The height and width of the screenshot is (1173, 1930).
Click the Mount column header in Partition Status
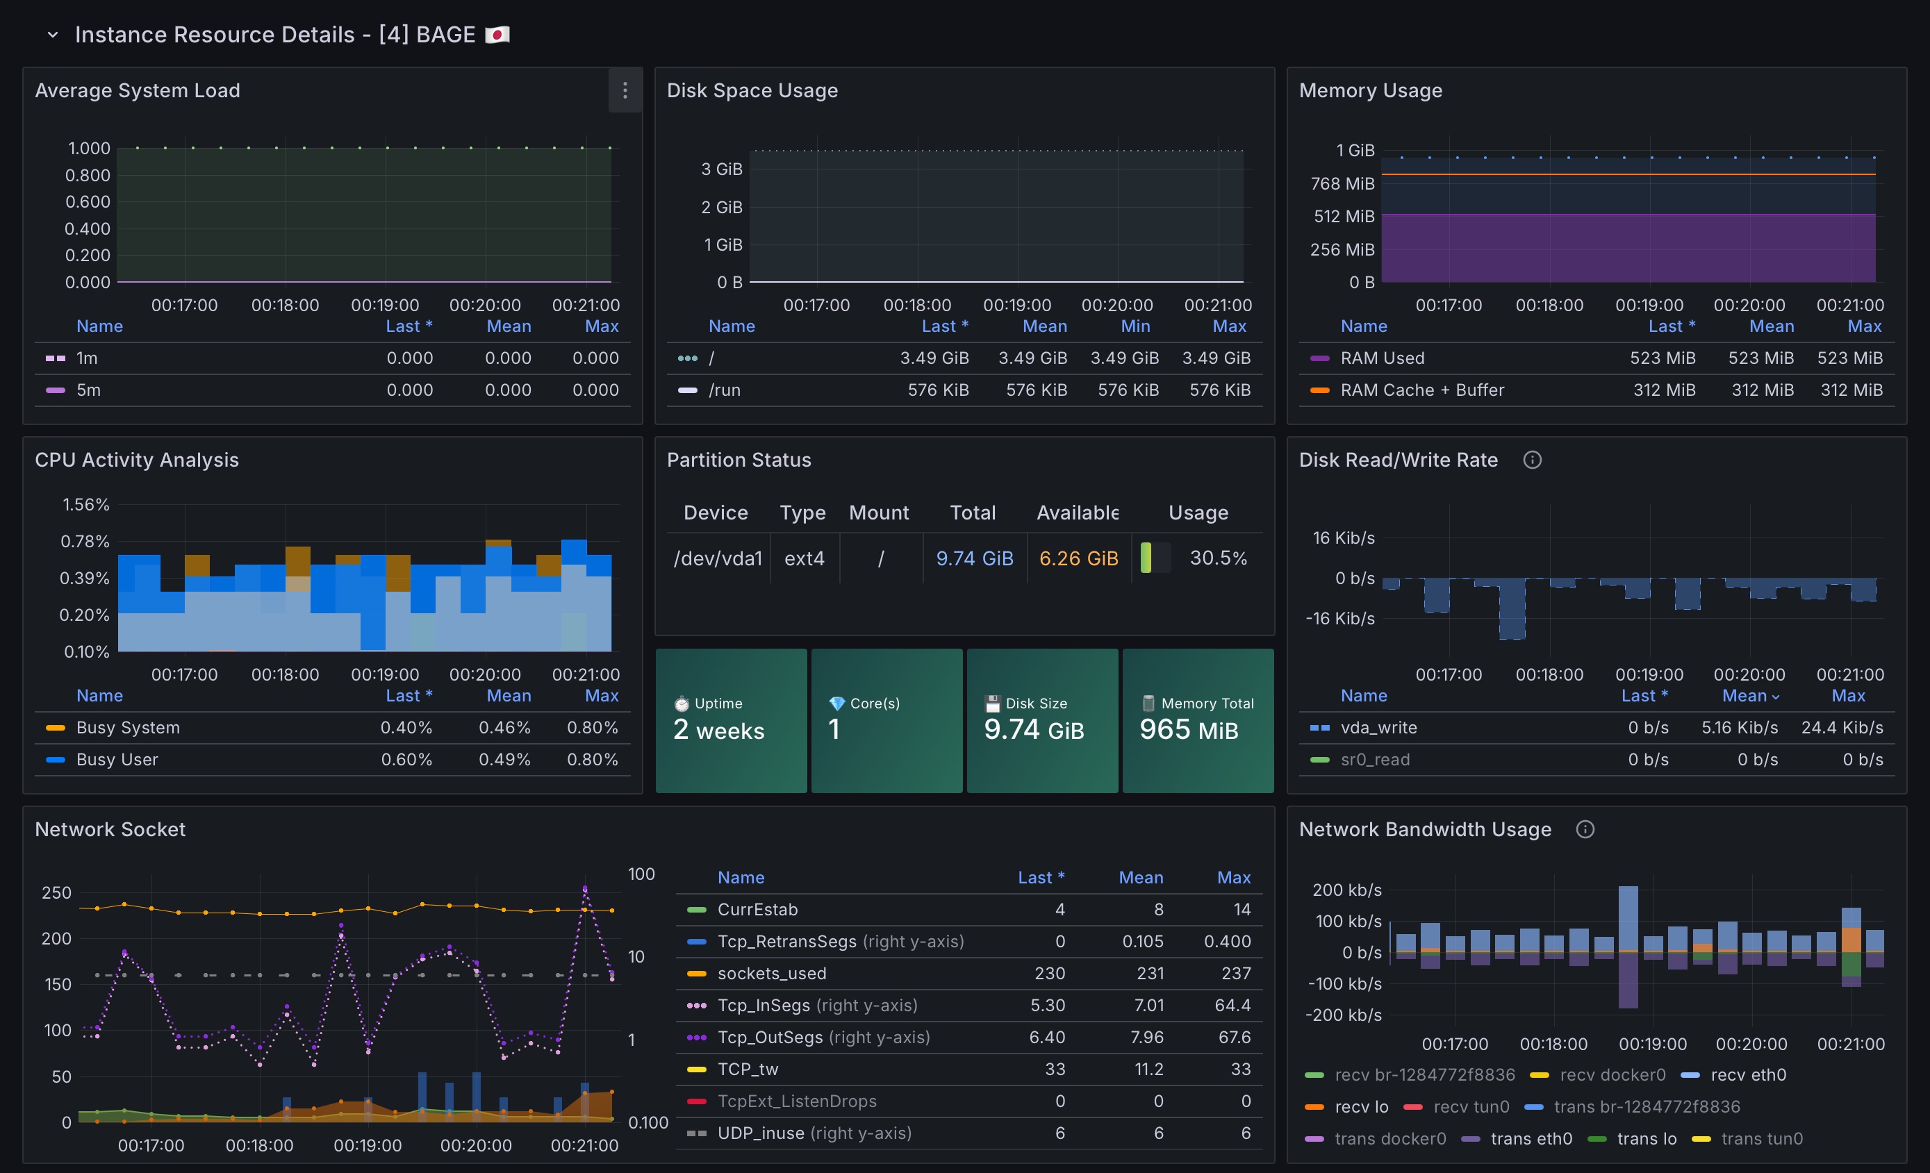point(879,512)
